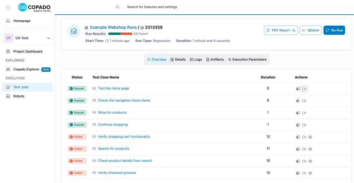Click the Re-Run button
The width and height of the screenshot is (354, 183).
(x=334, y=30)
